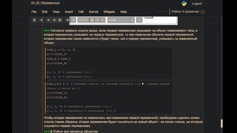Click the Logout button
Image resolution: width=237 pixels, height=133 pixels.
point(197,4)
